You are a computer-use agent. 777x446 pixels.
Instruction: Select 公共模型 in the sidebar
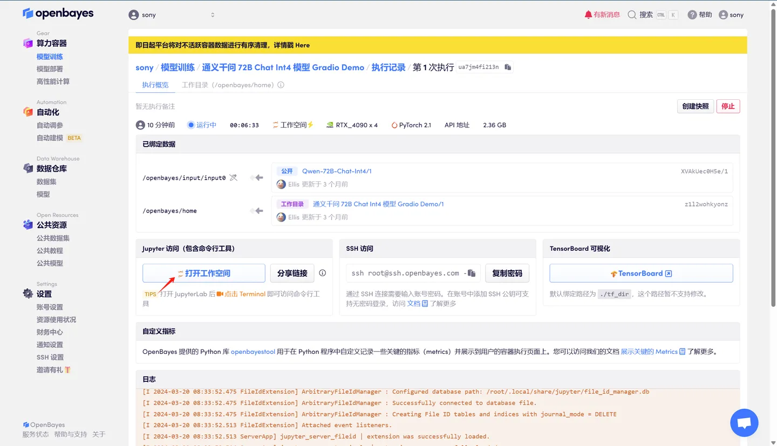(50, 263)
